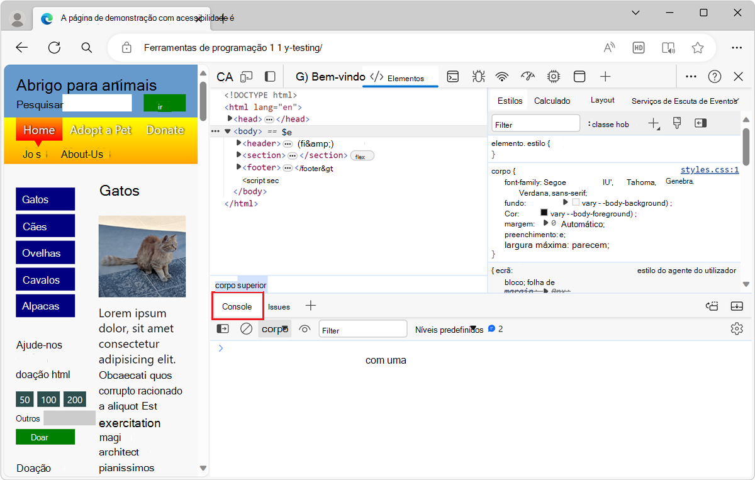The image size is (755, 480).
Task: Close the DevTools panel
Action: pos(739,77)
